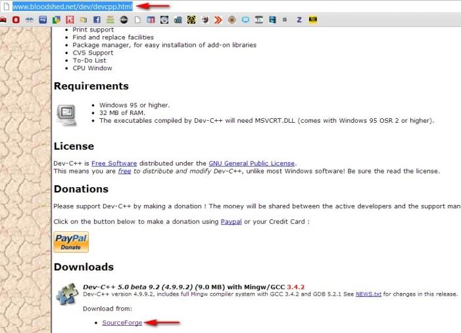Open the red car bookmark icon
This screenshot has height=333, width=461.
tap(3, 20)
